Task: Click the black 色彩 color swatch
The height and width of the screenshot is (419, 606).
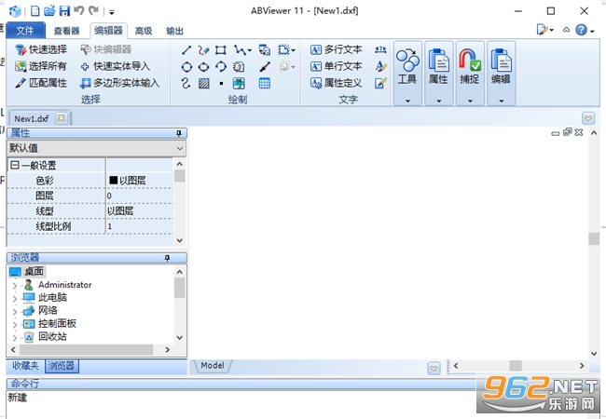Action: pyautogui.click(x=113, y=181)
